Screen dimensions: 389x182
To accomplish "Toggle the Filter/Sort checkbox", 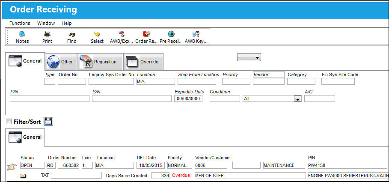I will tap(9, 122).
